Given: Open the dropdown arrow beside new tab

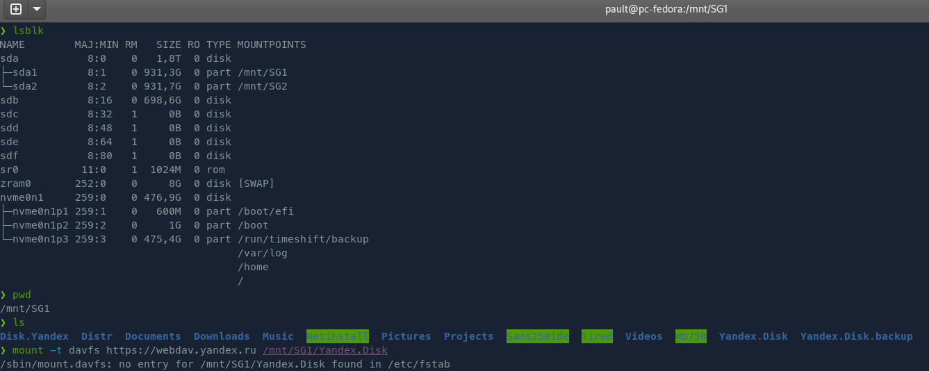Looking at the screenshot, I should point(35,10).
